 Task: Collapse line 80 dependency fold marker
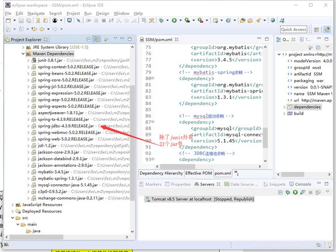coord(153,78)
